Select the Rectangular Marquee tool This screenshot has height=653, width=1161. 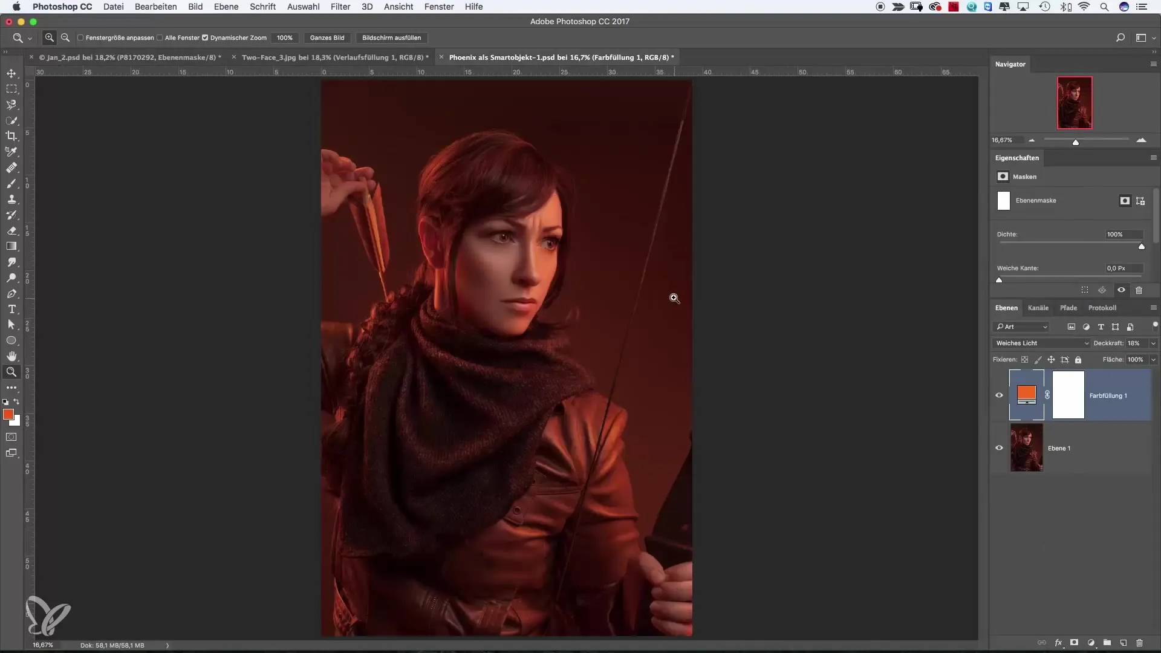coord(11,89)
